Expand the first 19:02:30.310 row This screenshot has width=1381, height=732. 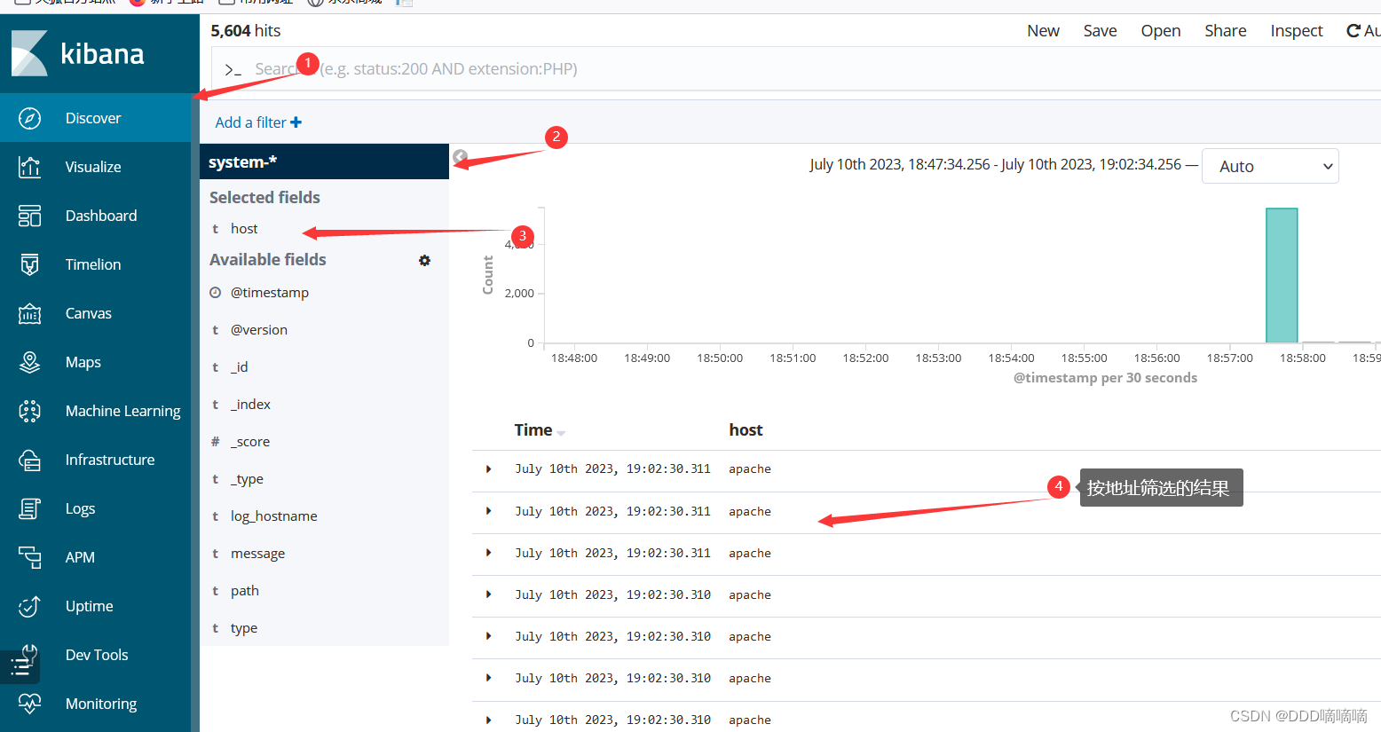tap(488, 594)
